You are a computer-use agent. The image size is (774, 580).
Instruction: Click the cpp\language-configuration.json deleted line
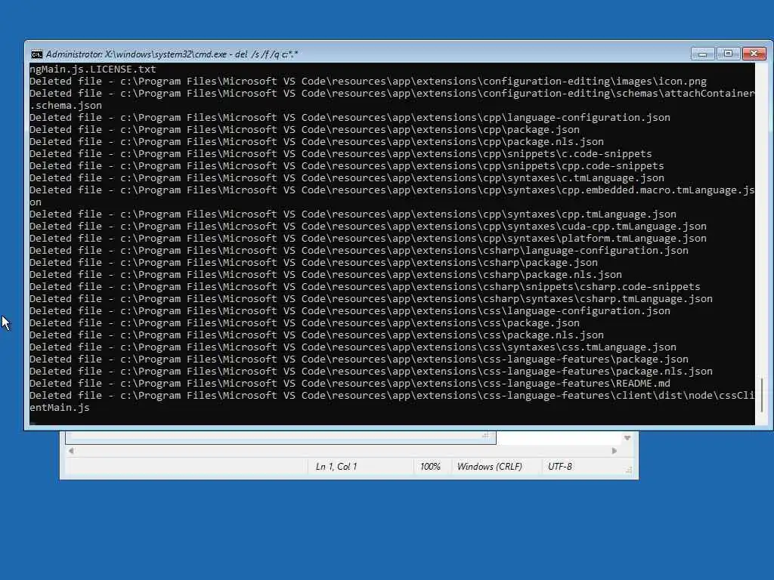(350, 117)
